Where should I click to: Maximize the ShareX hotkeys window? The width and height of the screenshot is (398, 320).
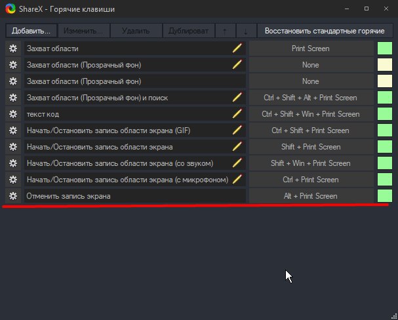[x=367, y=9]
